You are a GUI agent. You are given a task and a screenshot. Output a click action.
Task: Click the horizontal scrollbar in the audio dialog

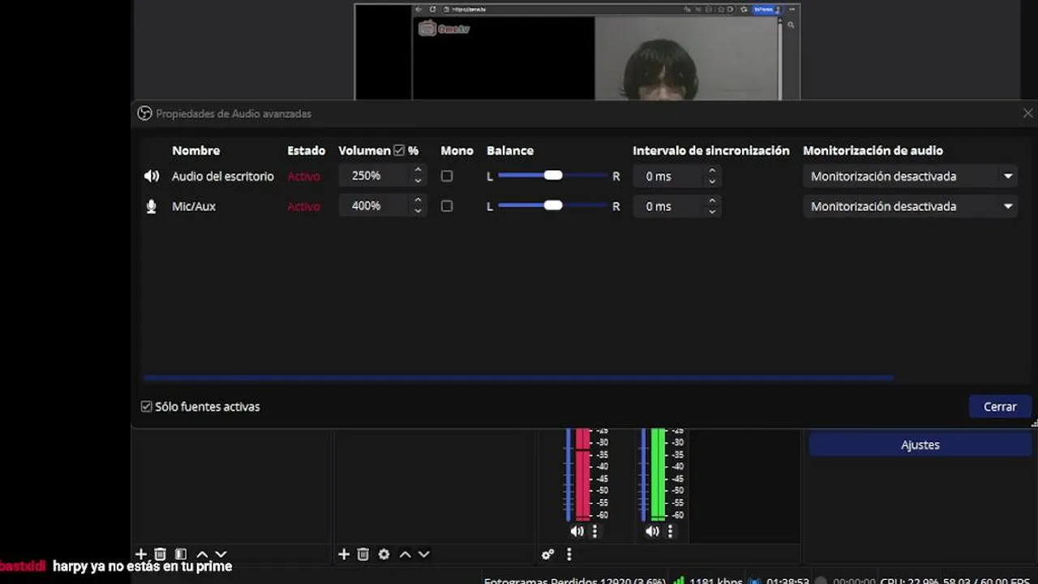pos(518,377)
